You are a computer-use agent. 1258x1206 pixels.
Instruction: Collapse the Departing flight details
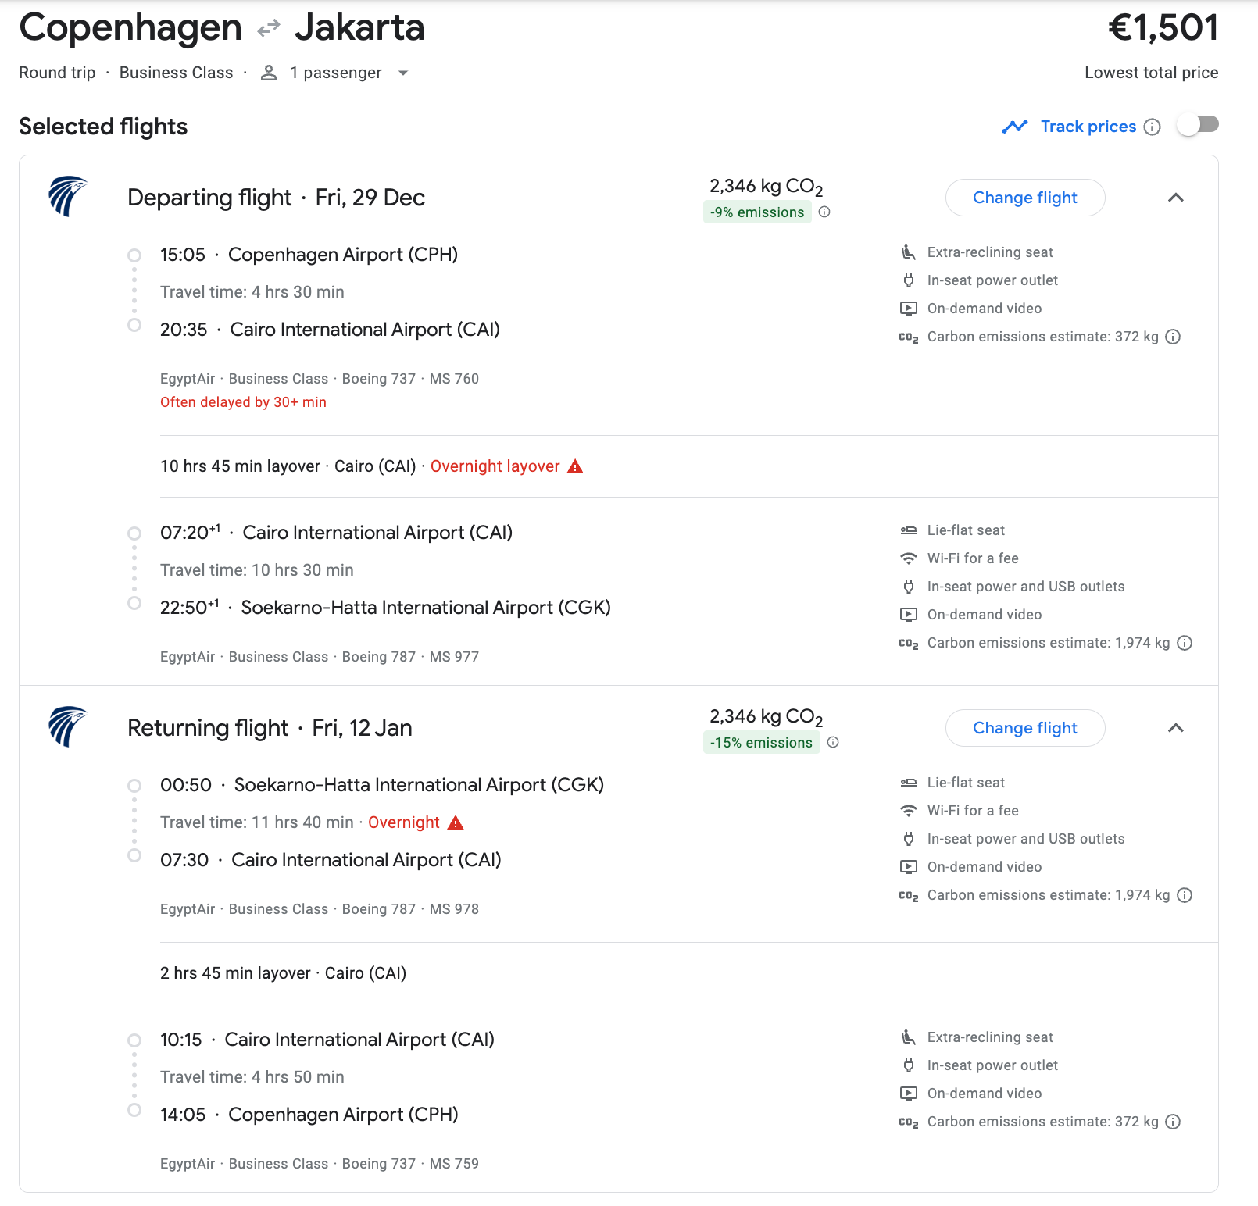[1175, 198]
